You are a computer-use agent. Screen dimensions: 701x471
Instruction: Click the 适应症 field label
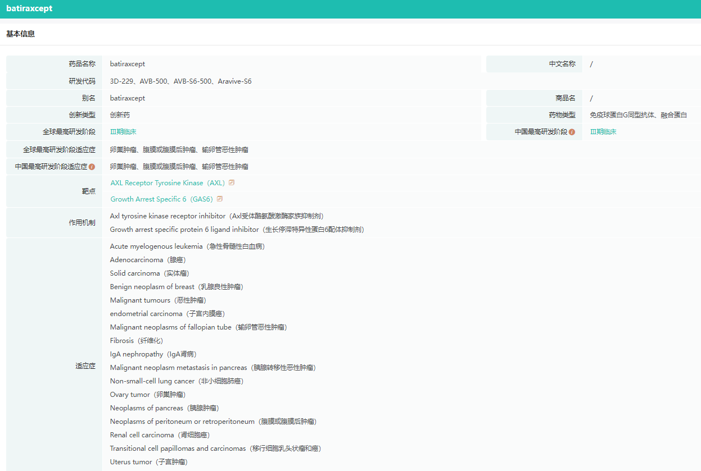click(x=85, y=366)
